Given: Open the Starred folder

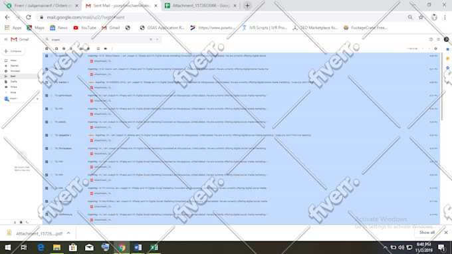Looking at the screenshot, I should 14,66.
